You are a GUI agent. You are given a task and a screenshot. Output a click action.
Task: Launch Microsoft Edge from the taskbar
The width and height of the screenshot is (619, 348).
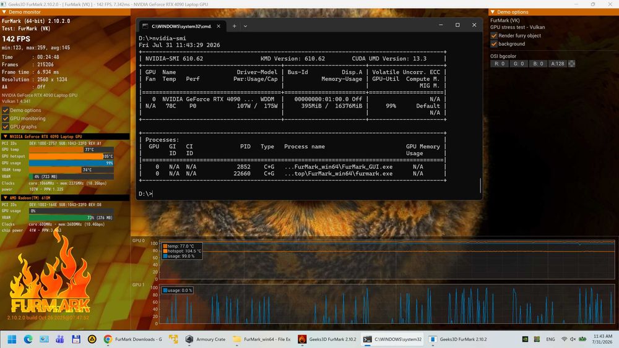pos(28,339)
